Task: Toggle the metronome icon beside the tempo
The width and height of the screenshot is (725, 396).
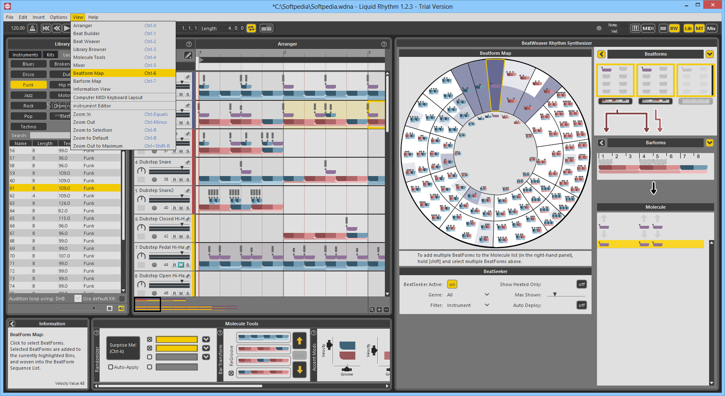Action: [33, 28]
